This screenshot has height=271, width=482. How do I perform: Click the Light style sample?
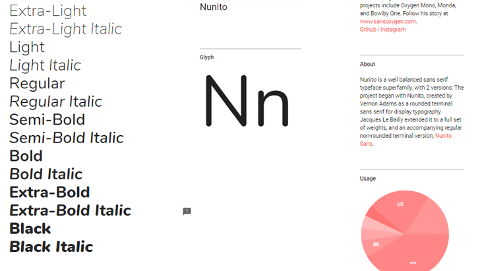[x=27, y=47]
